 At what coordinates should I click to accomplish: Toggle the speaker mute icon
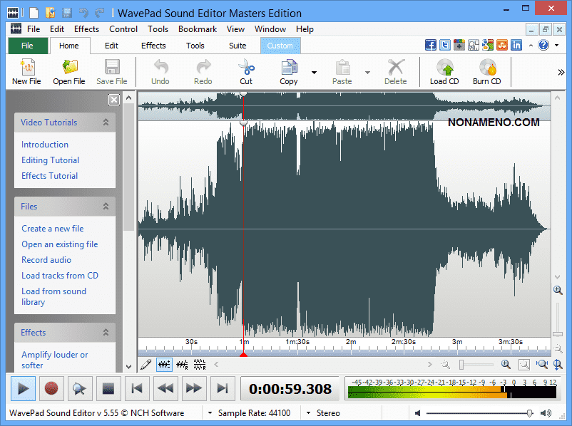coord(417,413)
